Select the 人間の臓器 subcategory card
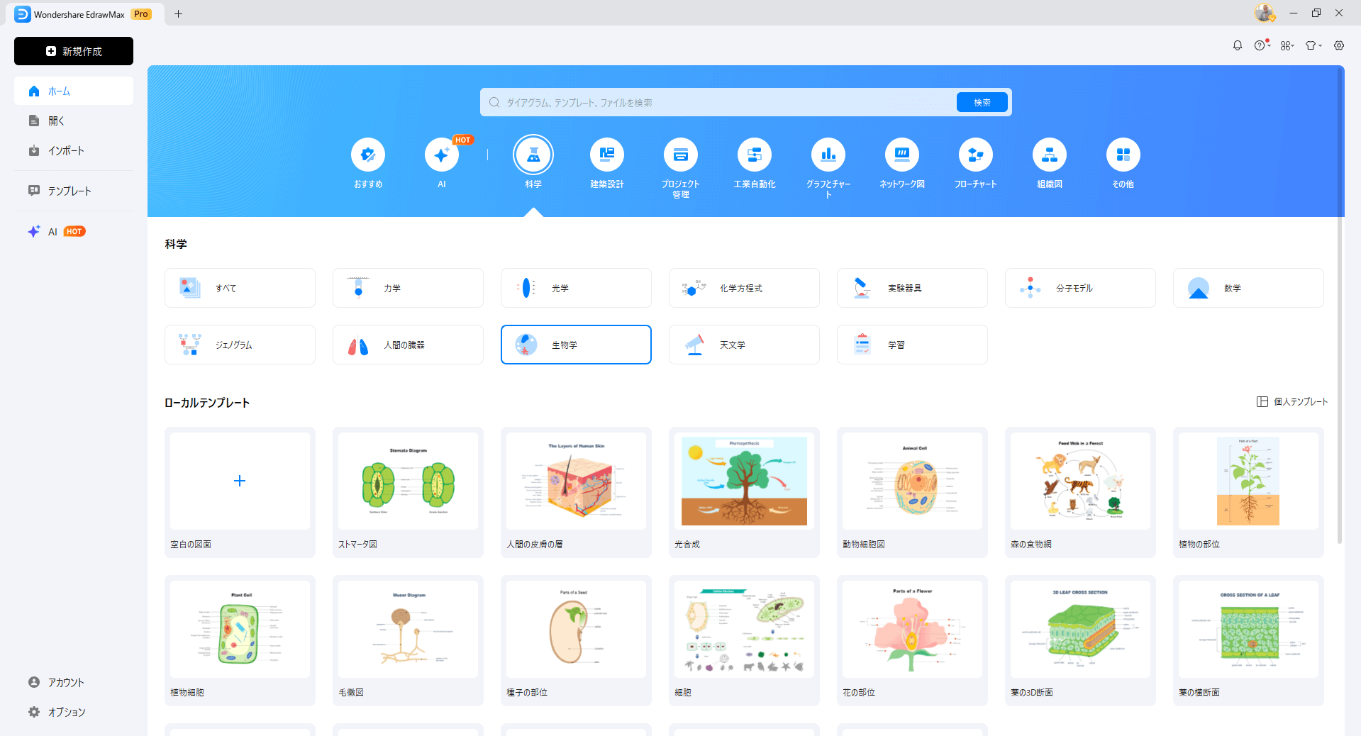 pos(408,345)
